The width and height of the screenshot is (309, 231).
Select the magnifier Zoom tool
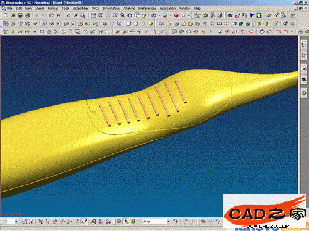coord(122,15)
